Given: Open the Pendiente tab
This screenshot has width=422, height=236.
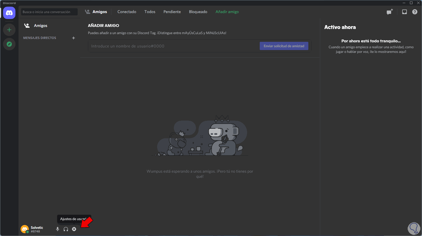Looking at the screenshot, I should [x=172, y=12].
